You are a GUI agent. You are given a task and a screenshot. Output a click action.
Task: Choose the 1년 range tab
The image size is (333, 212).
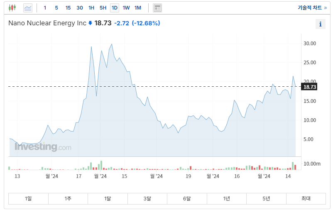click(x=227, y=199)
